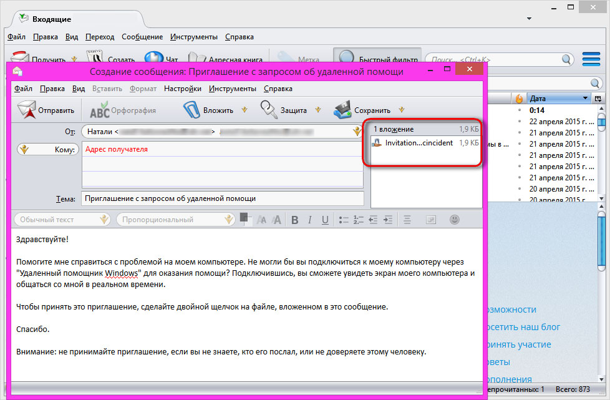Expand the dropdown arrow next to Сохранить
The width and height of the screenshot is (610, 400).
click(x=402, y=110)
